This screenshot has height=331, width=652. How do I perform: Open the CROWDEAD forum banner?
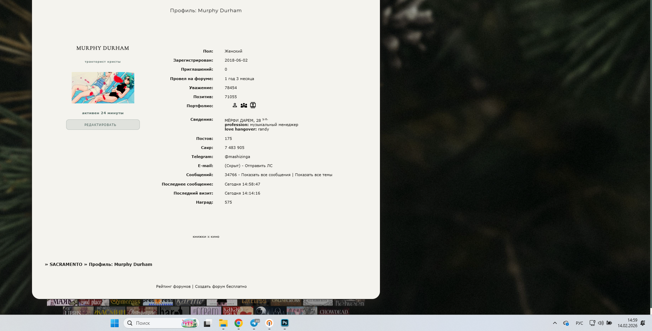(x=334, y=310)
